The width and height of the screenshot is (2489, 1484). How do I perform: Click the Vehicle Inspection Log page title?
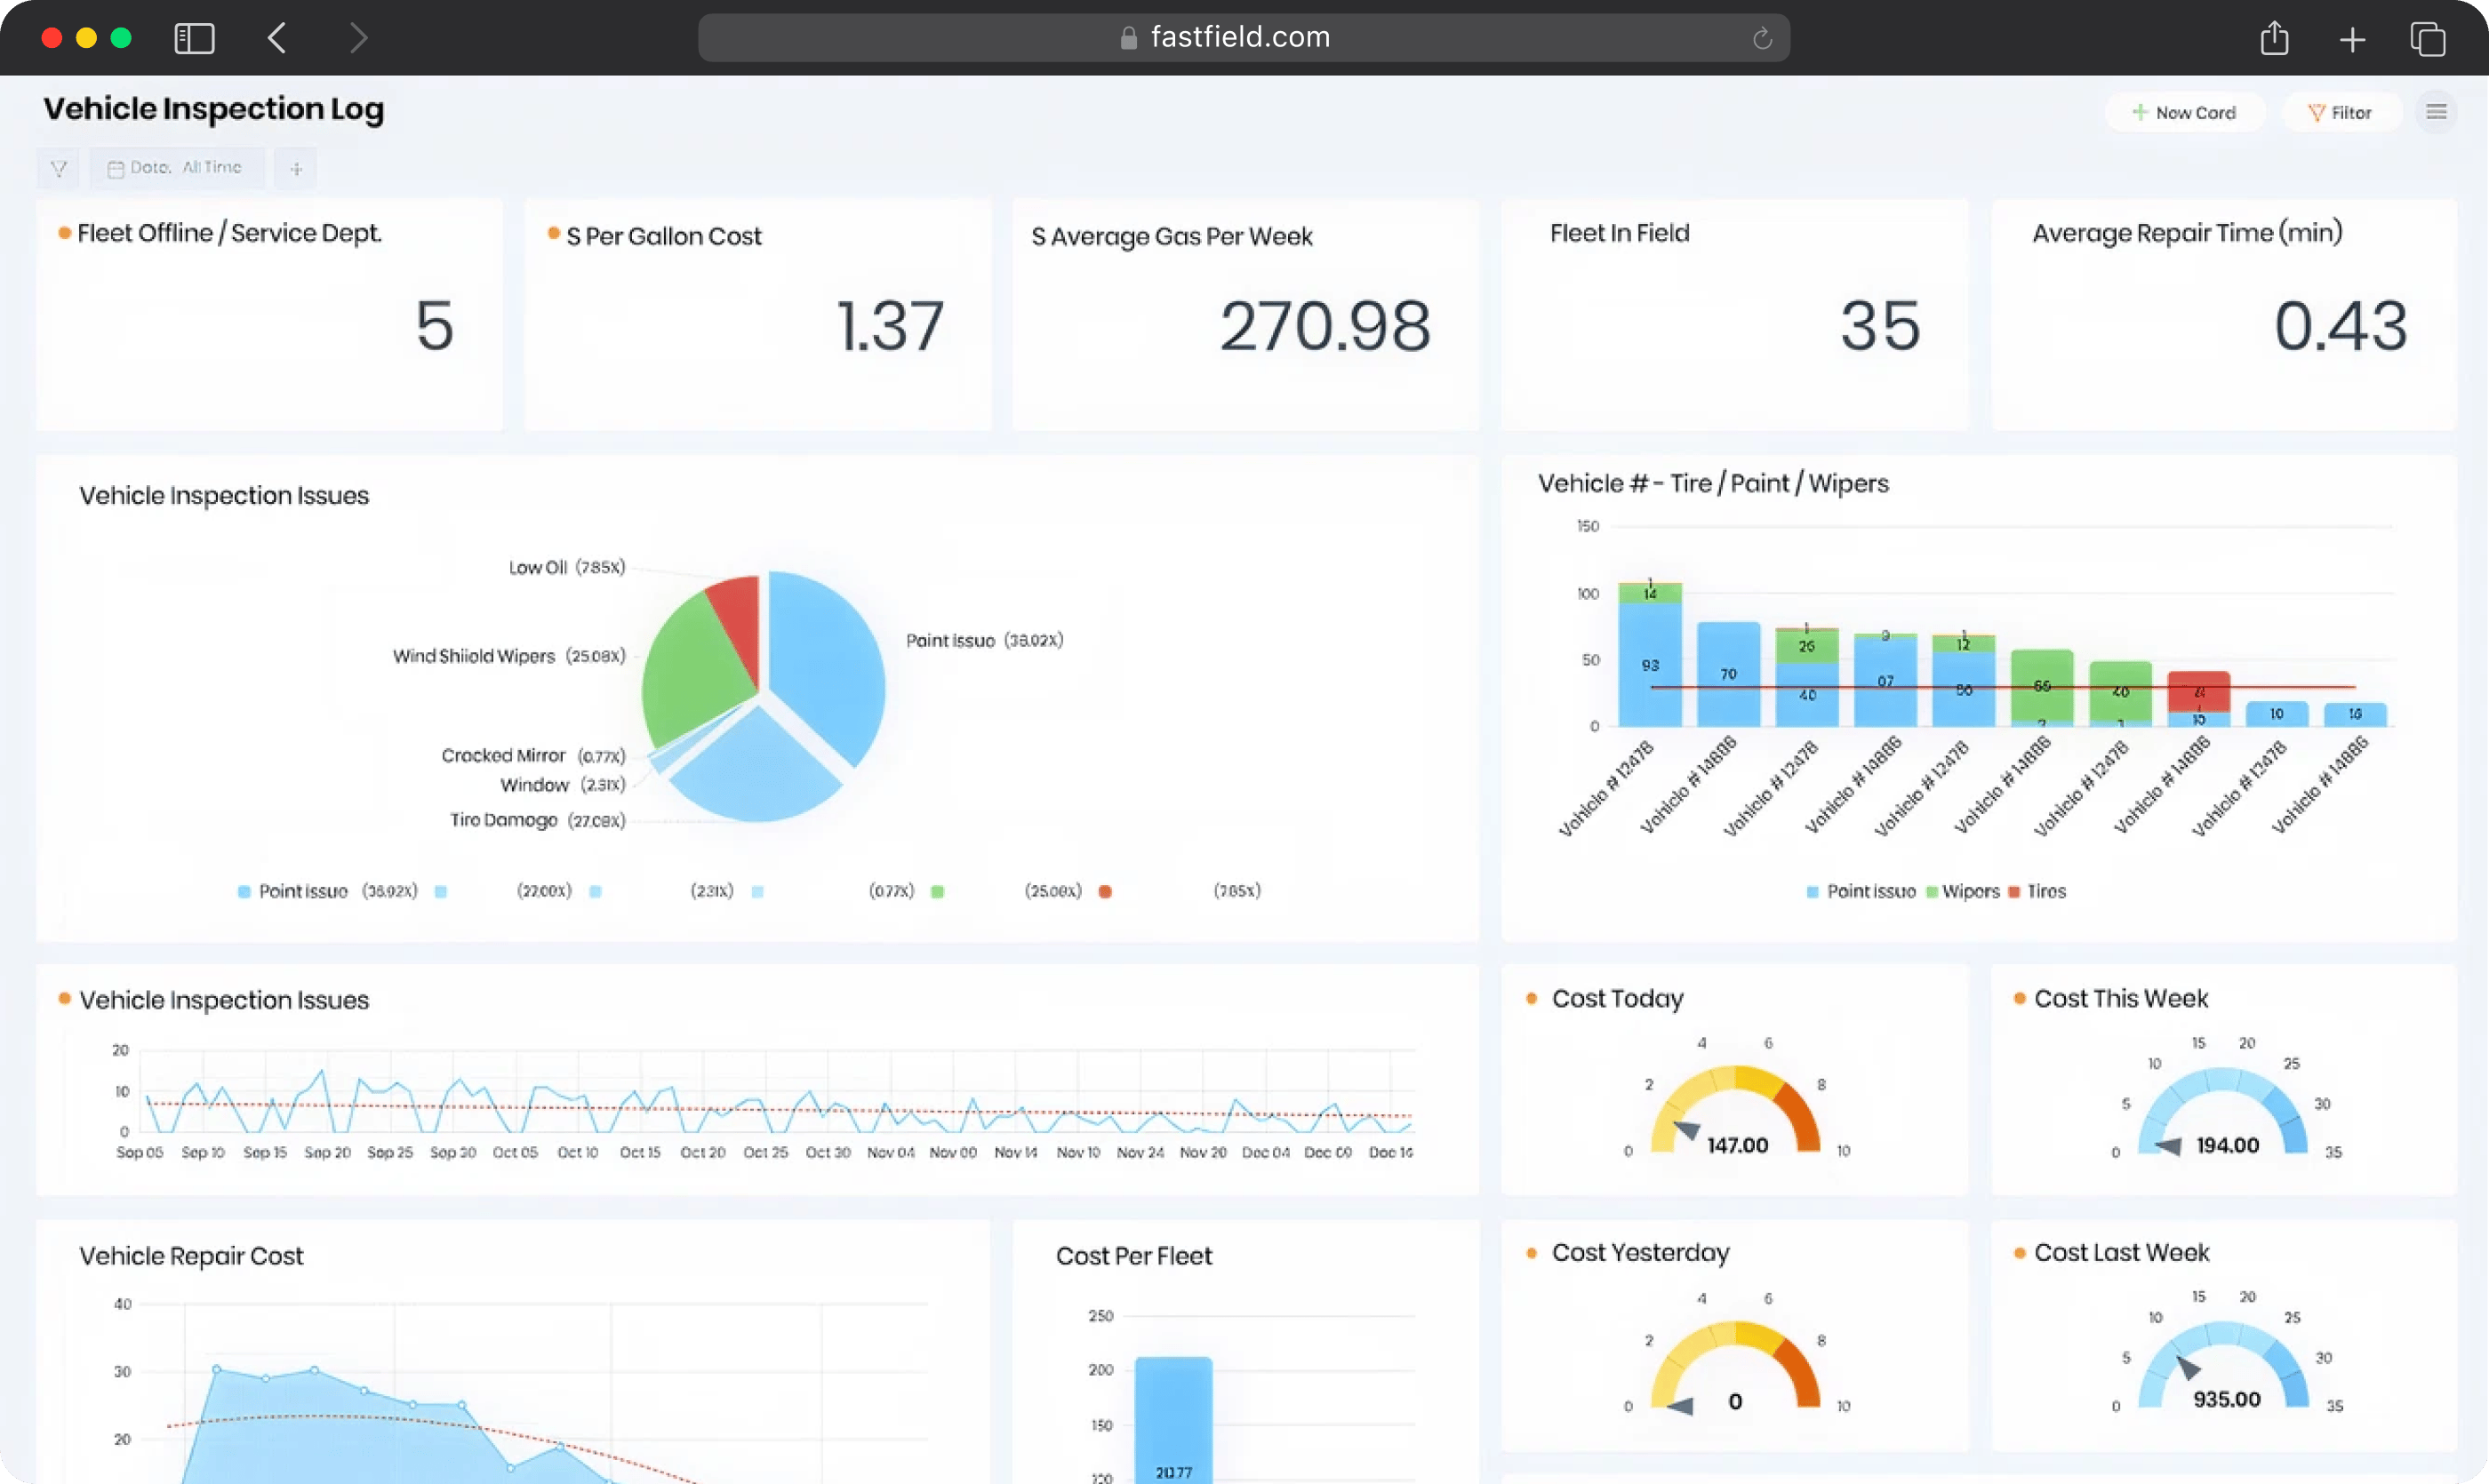tap(213, 109)
